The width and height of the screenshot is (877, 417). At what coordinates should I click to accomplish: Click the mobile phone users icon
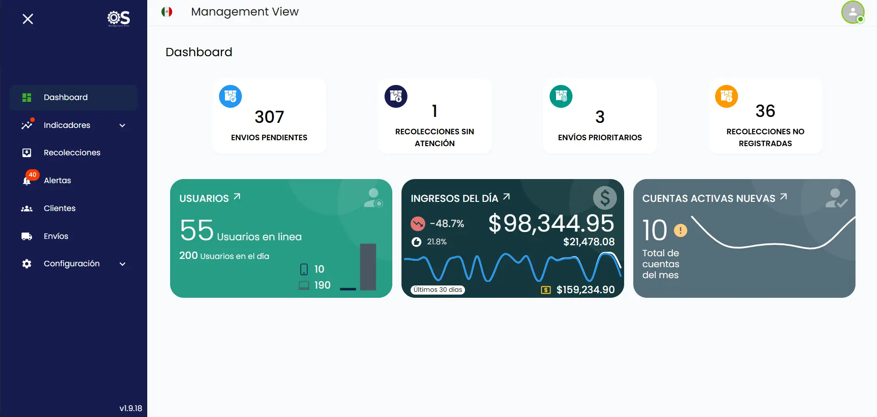pyautogui.click(x=304, y=269)
